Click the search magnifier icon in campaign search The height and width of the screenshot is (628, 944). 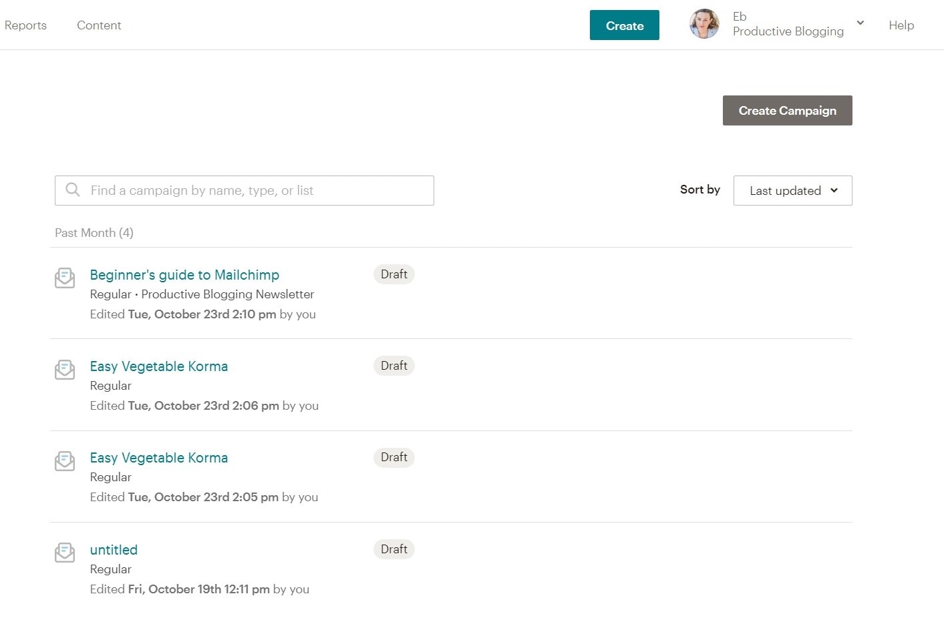[x=73, y=190]
